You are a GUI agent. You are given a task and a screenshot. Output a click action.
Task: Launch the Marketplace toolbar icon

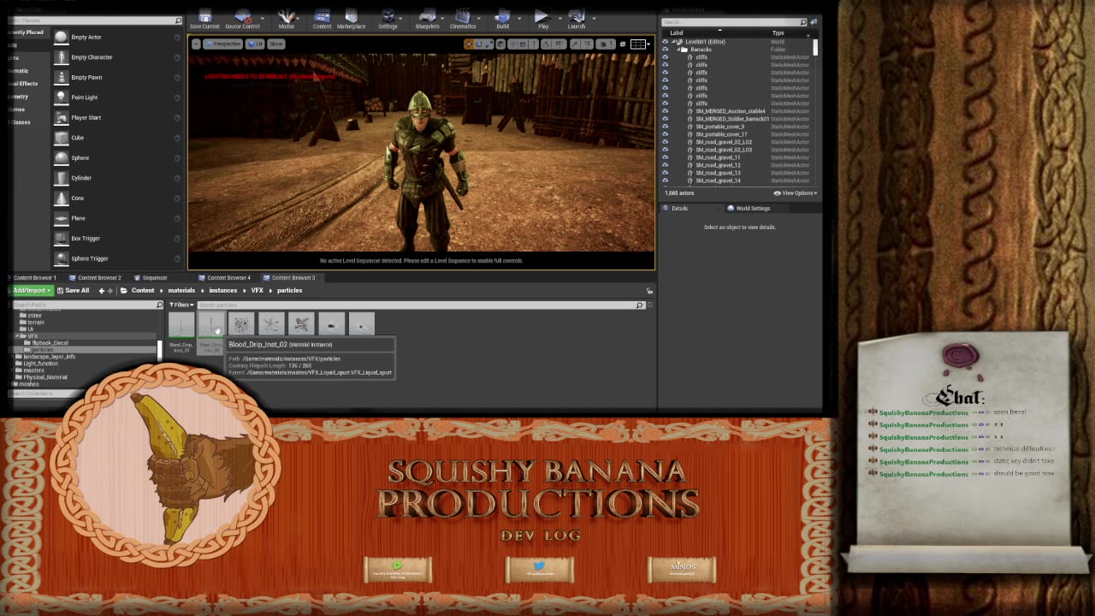click(351, 20)
